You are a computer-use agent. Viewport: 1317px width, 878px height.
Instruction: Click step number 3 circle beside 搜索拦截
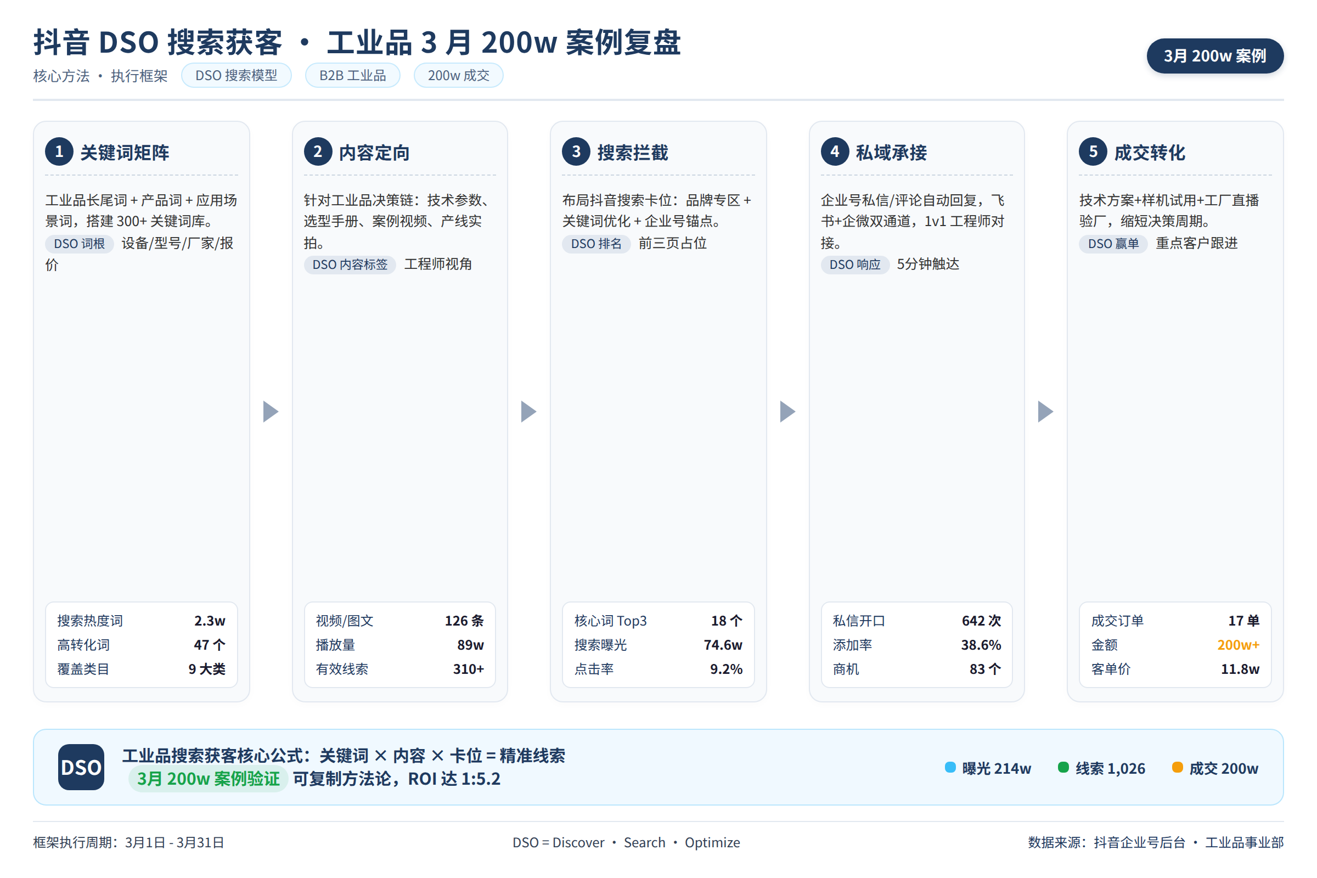[576, 152]
